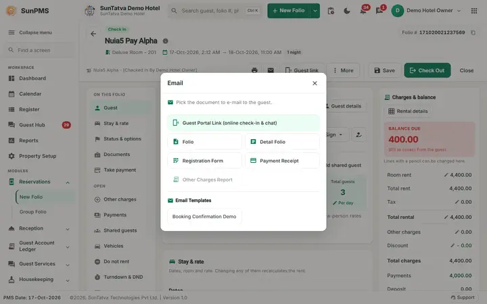Click the info icon beside guest name

[166, 41]
